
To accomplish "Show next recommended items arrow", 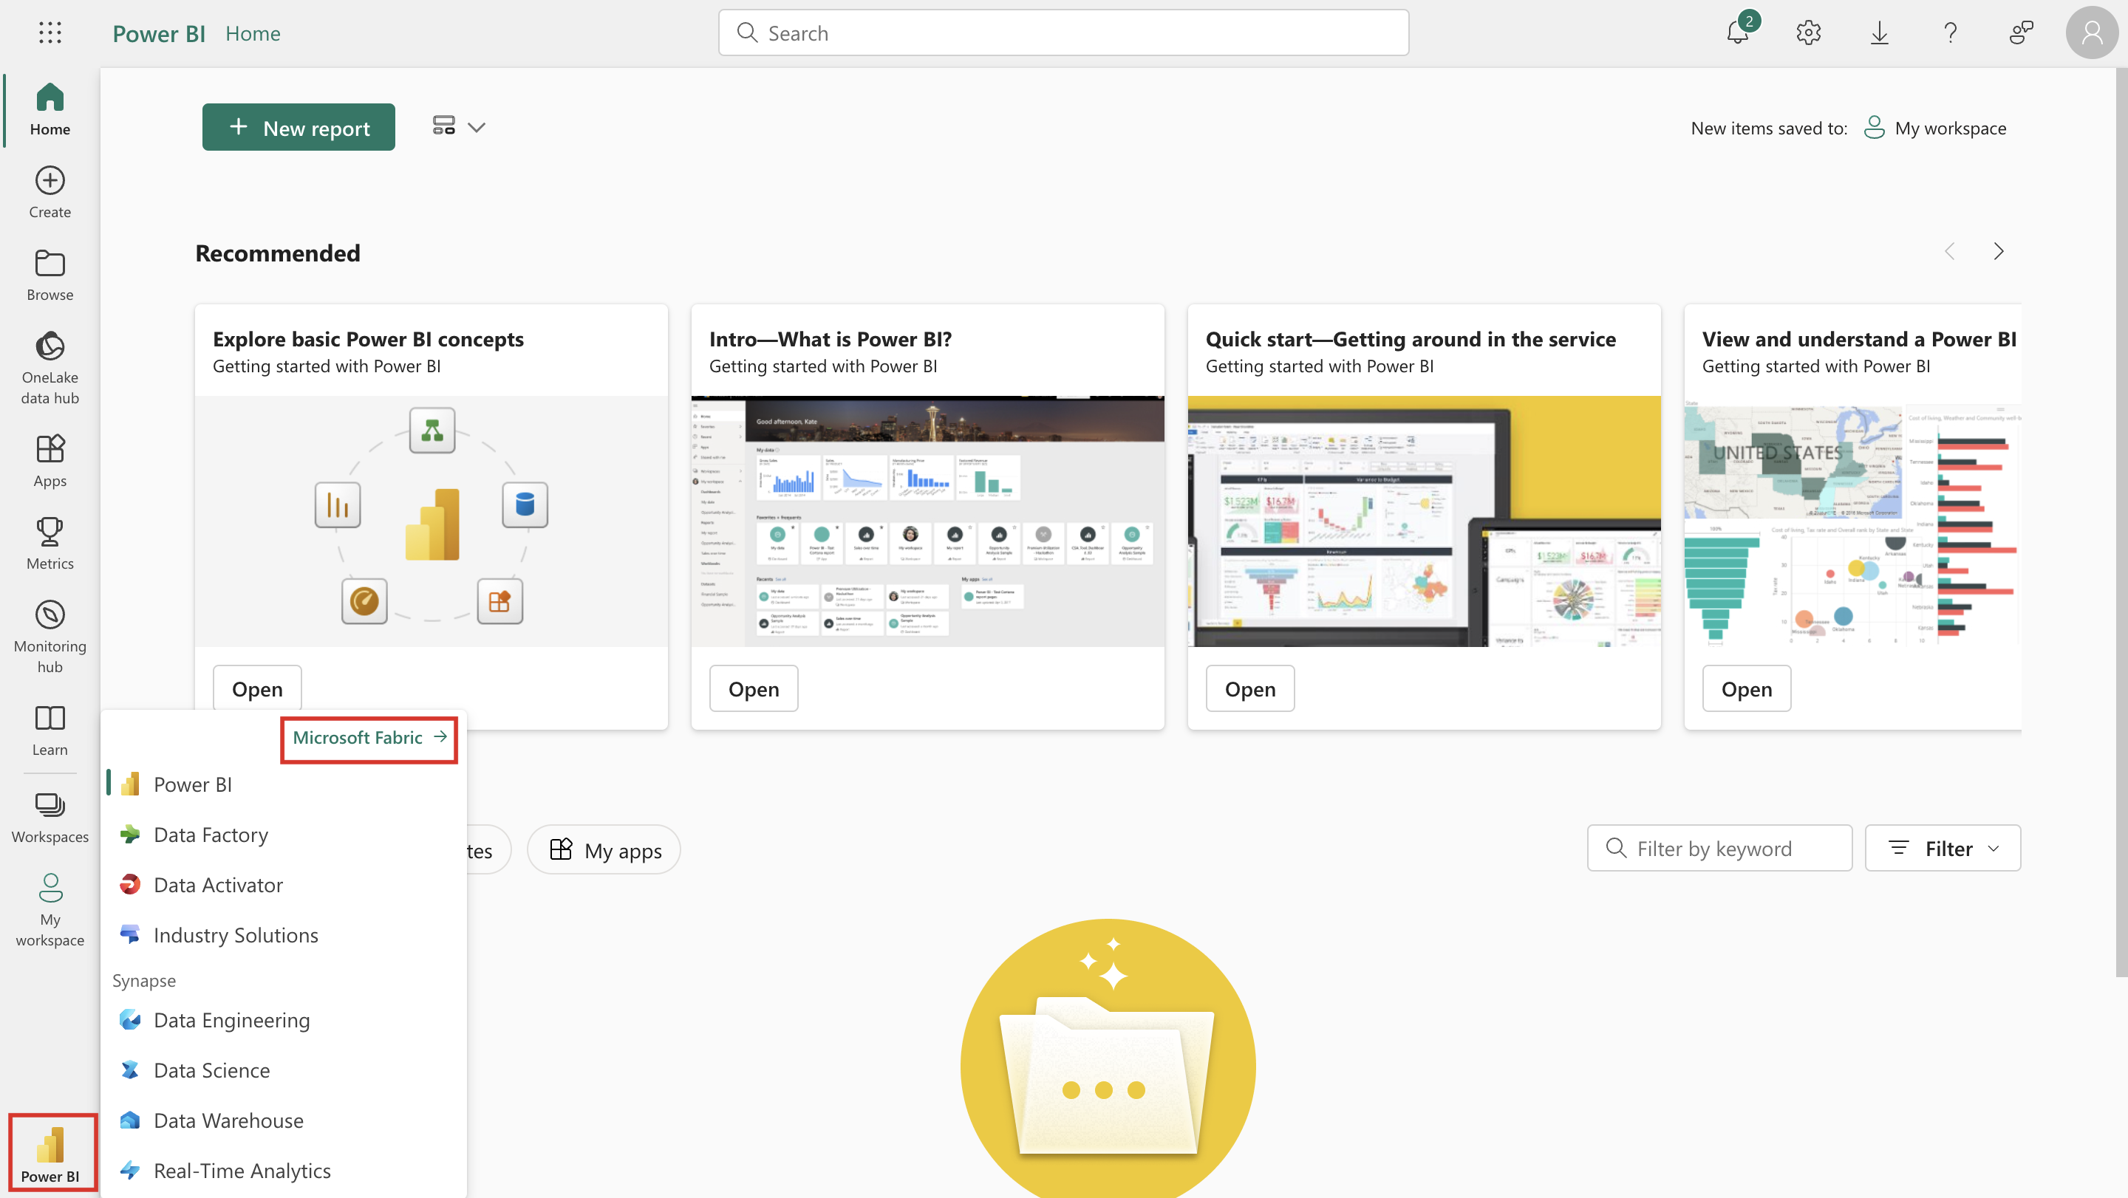I will click(1998, 252).
